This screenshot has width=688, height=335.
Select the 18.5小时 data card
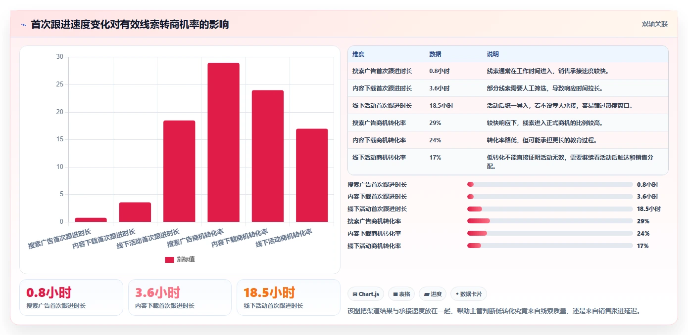point(289,297)
